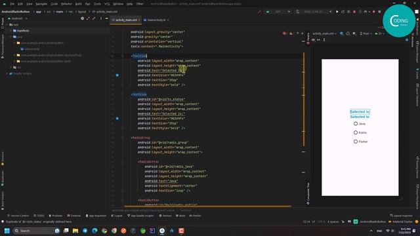
Task: Open the Refactor menu
Action: [x=66, y=4]
